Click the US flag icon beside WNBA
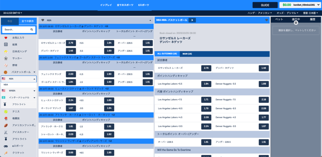Image resolution: width=322 pixels, height=157 pixels. [x=3, y=91]
